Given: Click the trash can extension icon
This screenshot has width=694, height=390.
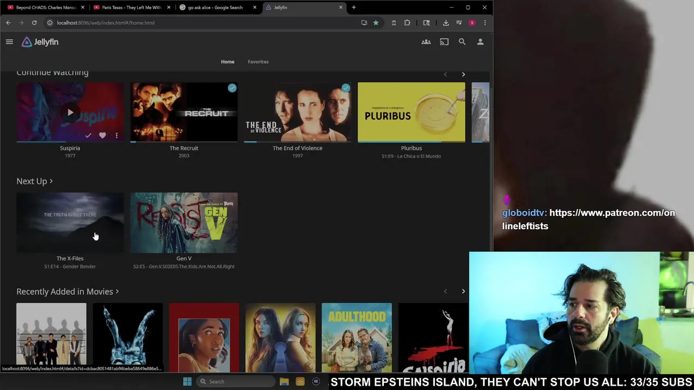Looking at the screenshot, I should click(394, 23).
